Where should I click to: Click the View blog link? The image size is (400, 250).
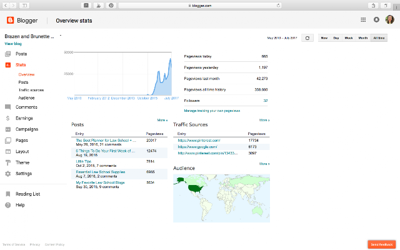(x=13, y=44)
